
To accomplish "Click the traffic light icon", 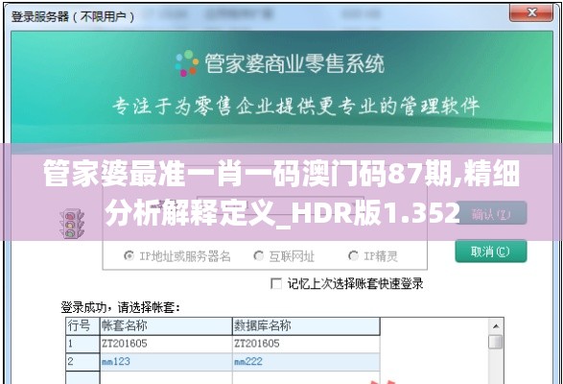I will pos(71,224).
